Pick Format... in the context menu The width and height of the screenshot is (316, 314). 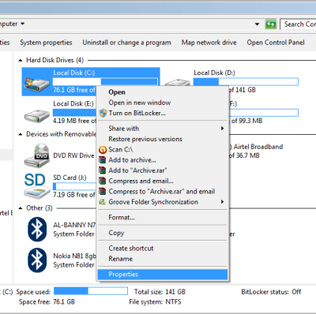[162, 217]
